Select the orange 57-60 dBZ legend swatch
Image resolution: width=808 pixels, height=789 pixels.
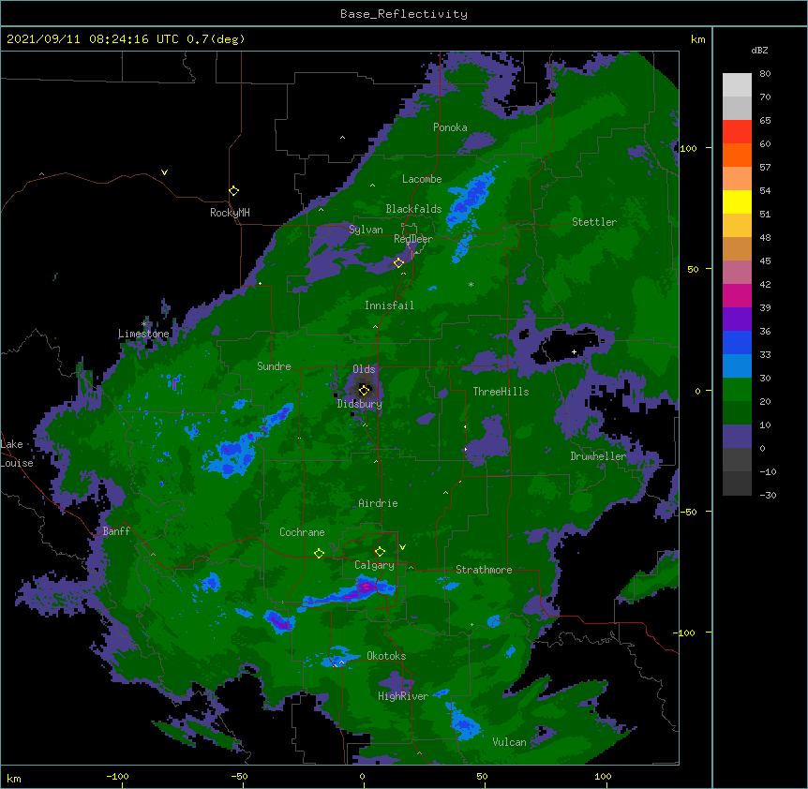(x=737, y=155)
